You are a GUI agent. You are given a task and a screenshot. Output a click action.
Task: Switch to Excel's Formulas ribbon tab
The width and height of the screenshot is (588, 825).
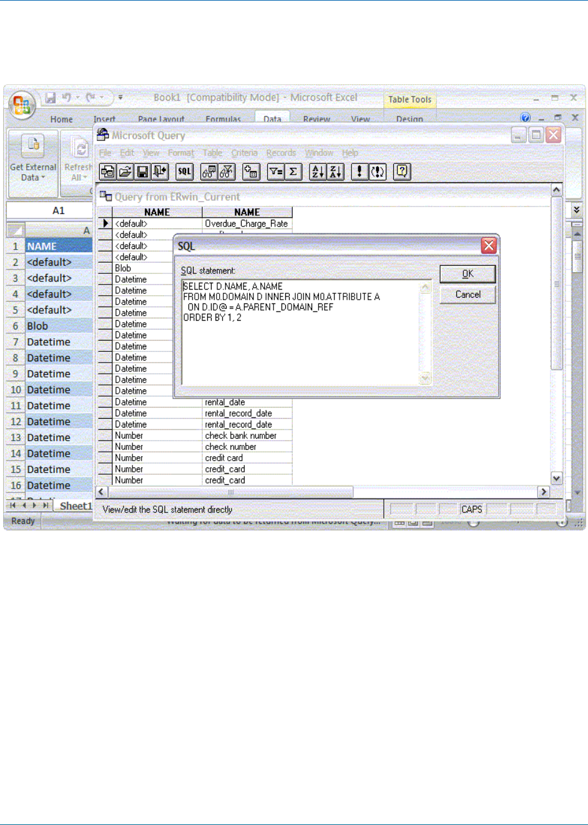(x=223, y=119)
